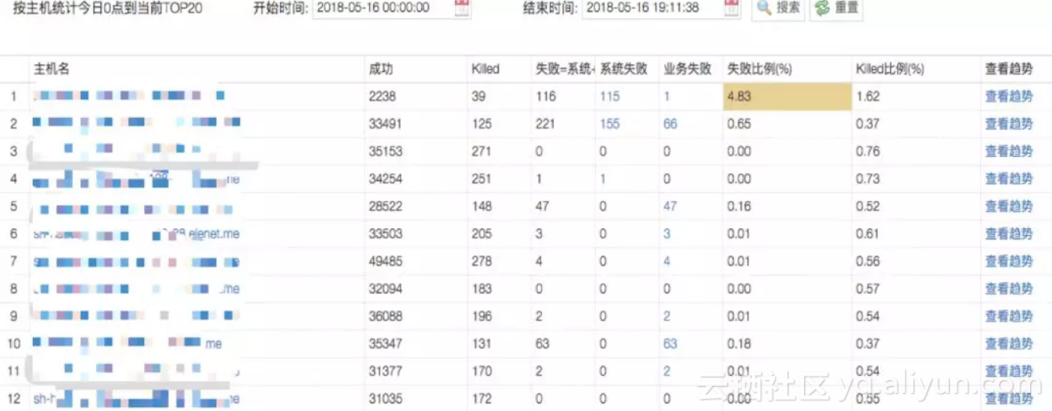Click system failure count 115 in row 1
The width and height of the screenshot is (1052, 411).
pos(610,96)
